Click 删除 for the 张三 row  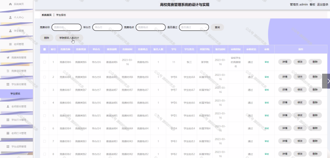(x=315, y=62)
